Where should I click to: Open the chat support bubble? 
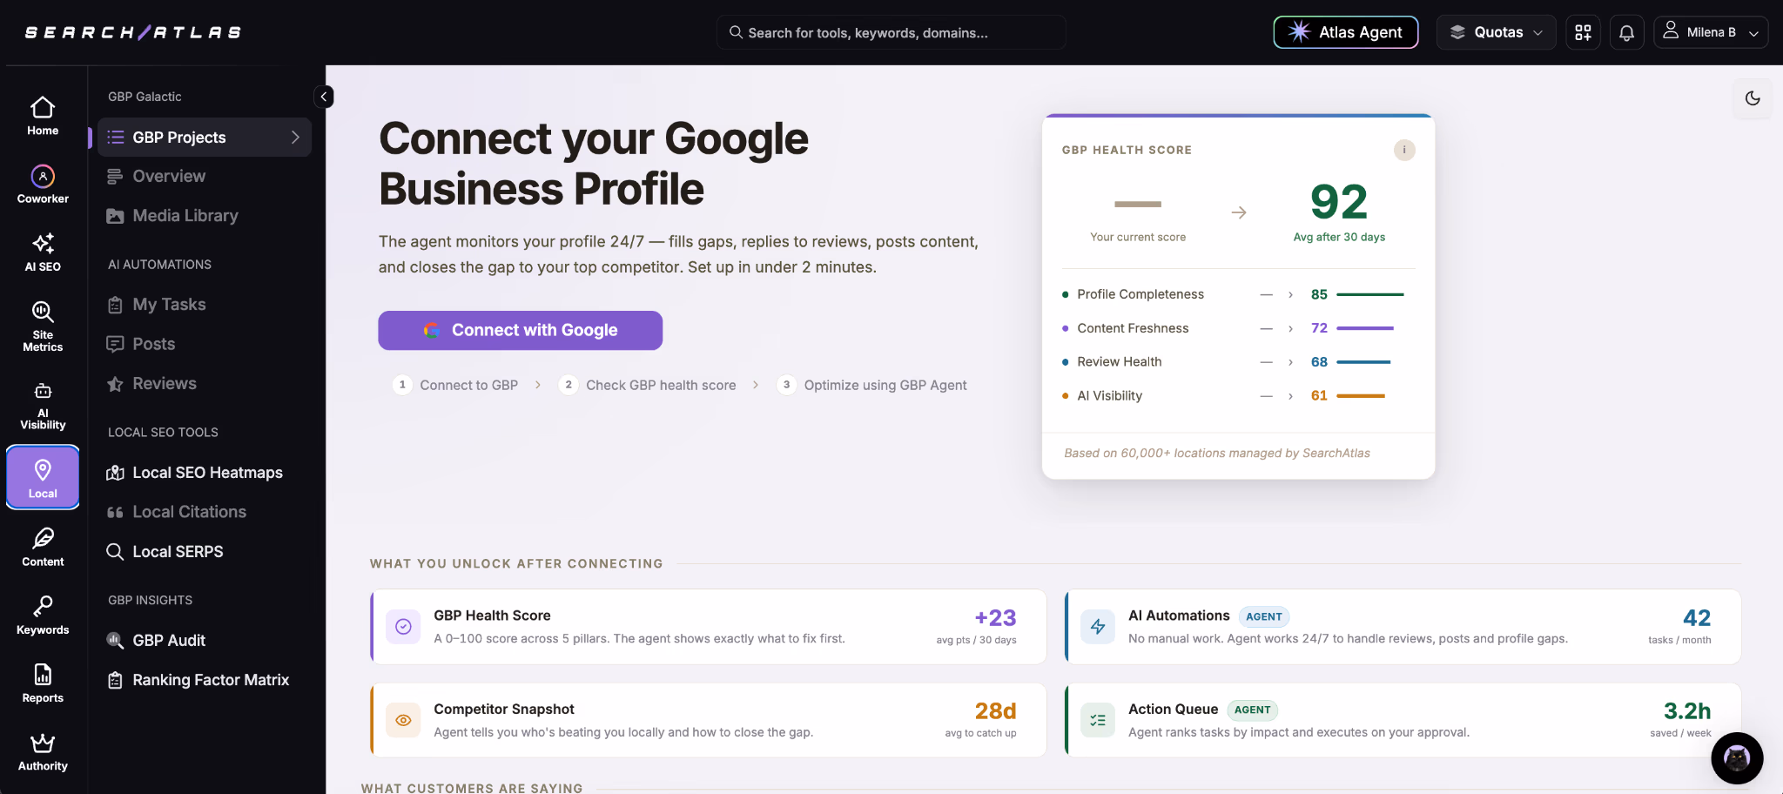click(x=1737, y=758)
